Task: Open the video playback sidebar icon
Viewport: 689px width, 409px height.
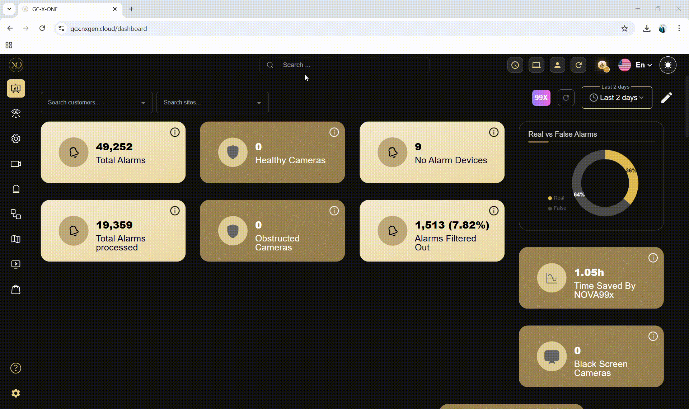Action: tap(16, 264)
